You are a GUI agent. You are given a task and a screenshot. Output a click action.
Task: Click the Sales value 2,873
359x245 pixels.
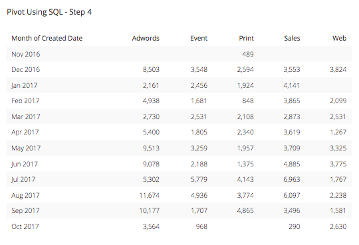click(x=292, y=117)
